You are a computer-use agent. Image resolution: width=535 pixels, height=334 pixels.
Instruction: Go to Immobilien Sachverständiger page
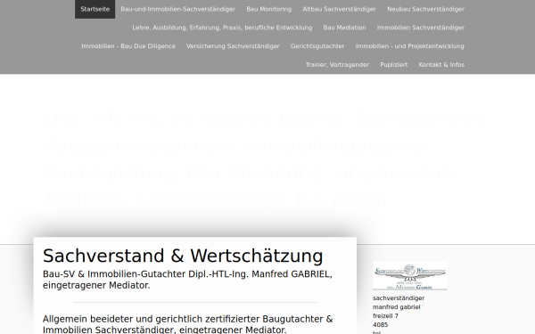[420, 28]
